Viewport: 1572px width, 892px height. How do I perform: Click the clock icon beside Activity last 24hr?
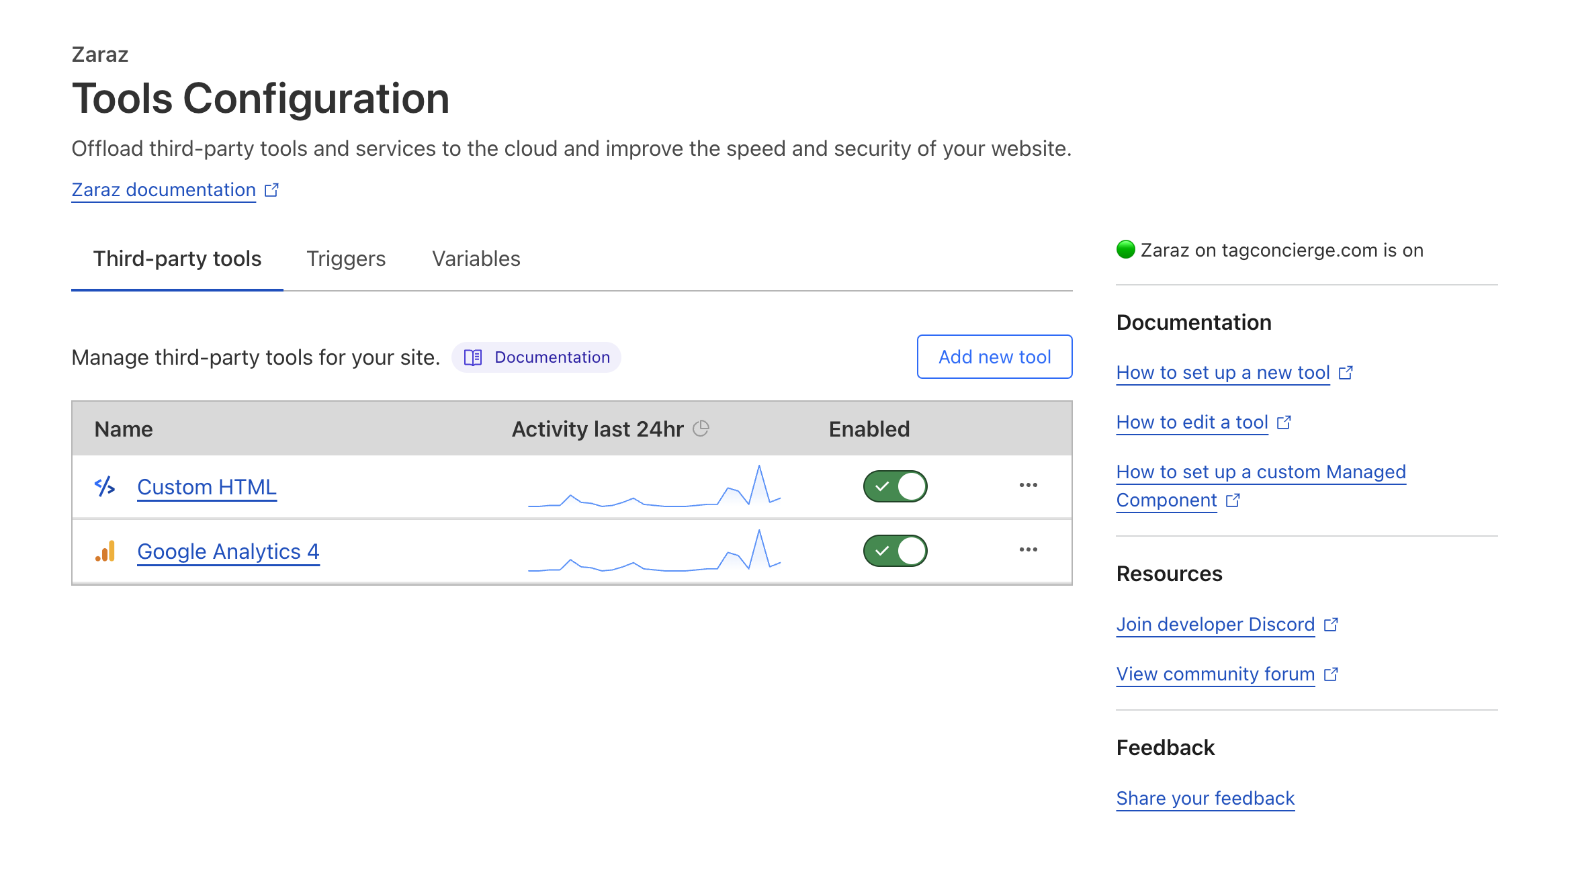pos(701,429)
